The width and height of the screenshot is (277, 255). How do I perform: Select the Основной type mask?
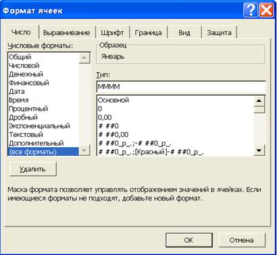click(x=175, y=100)
